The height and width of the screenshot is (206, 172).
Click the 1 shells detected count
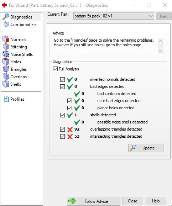click(x=75, y=115)
